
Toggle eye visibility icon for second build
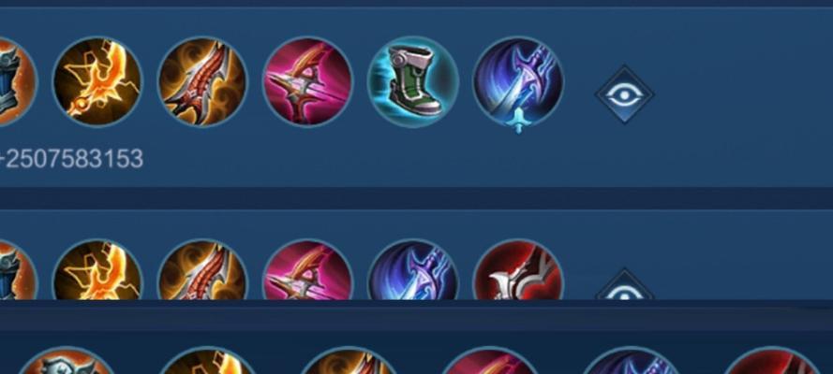tap(624, 284)
